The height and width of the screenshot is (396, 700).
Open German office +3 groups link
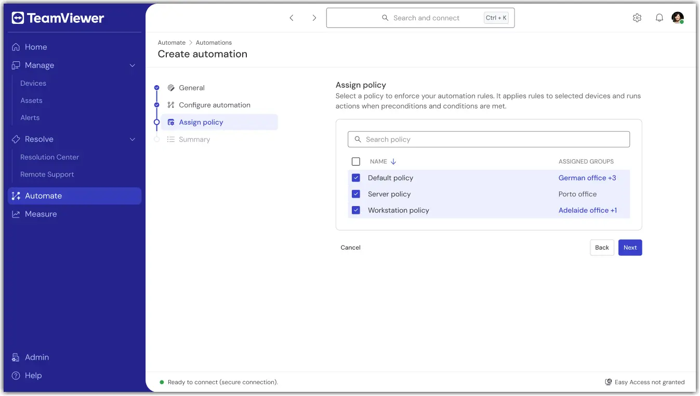[587, 177]
